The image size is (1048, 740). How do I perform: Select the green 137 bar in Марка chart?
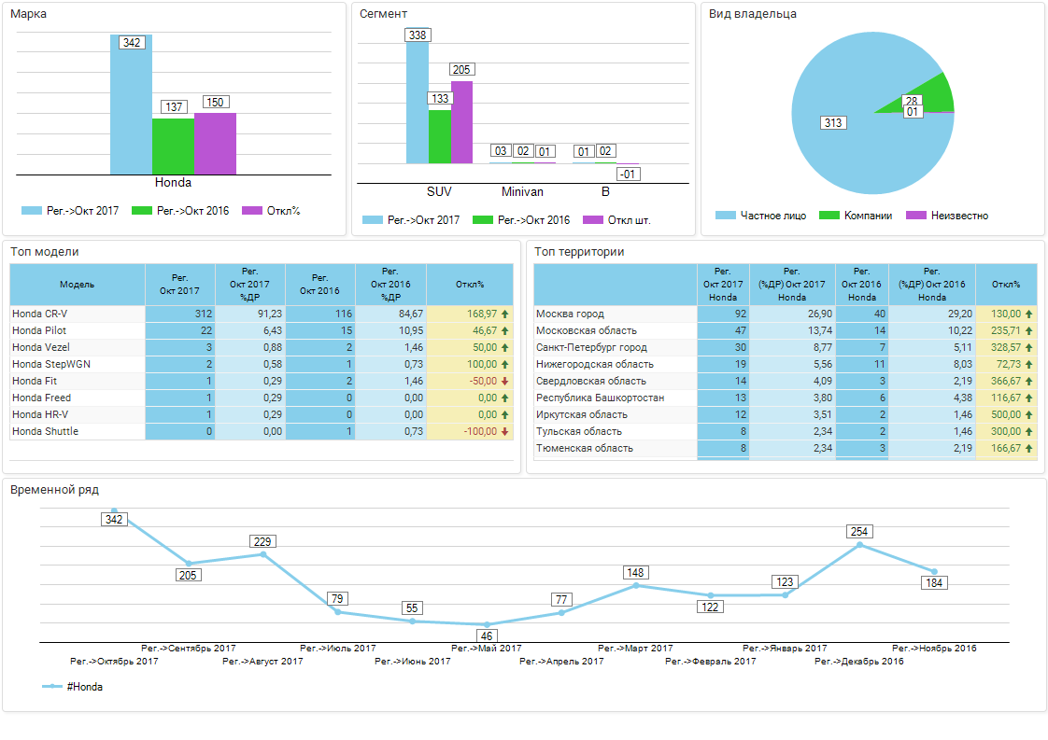coord(173,147)
